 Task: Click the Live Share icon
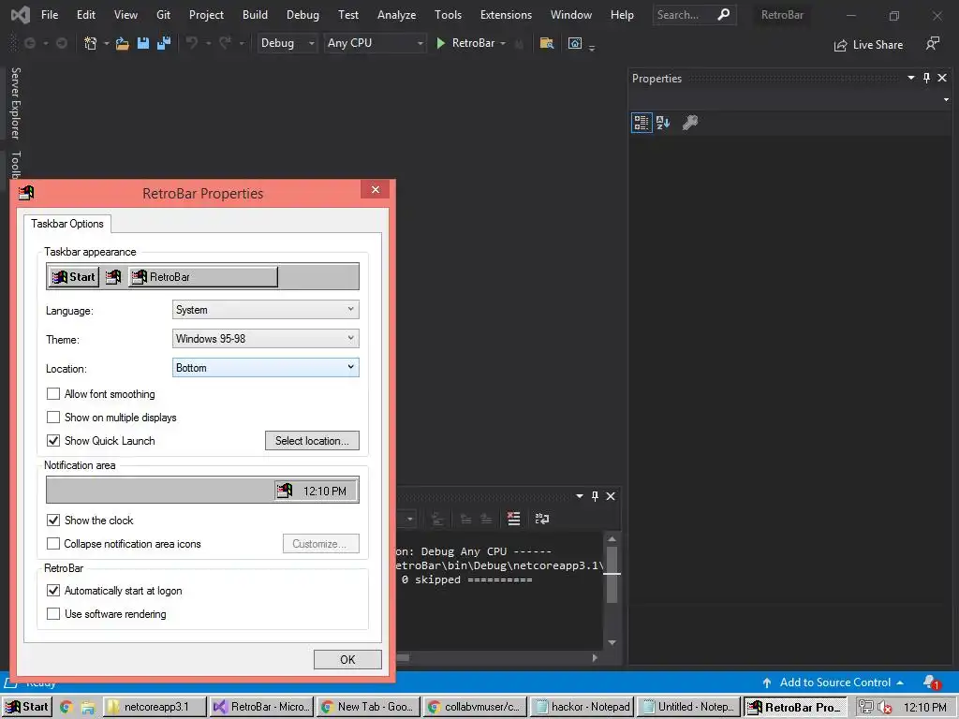tap(840, 45)
